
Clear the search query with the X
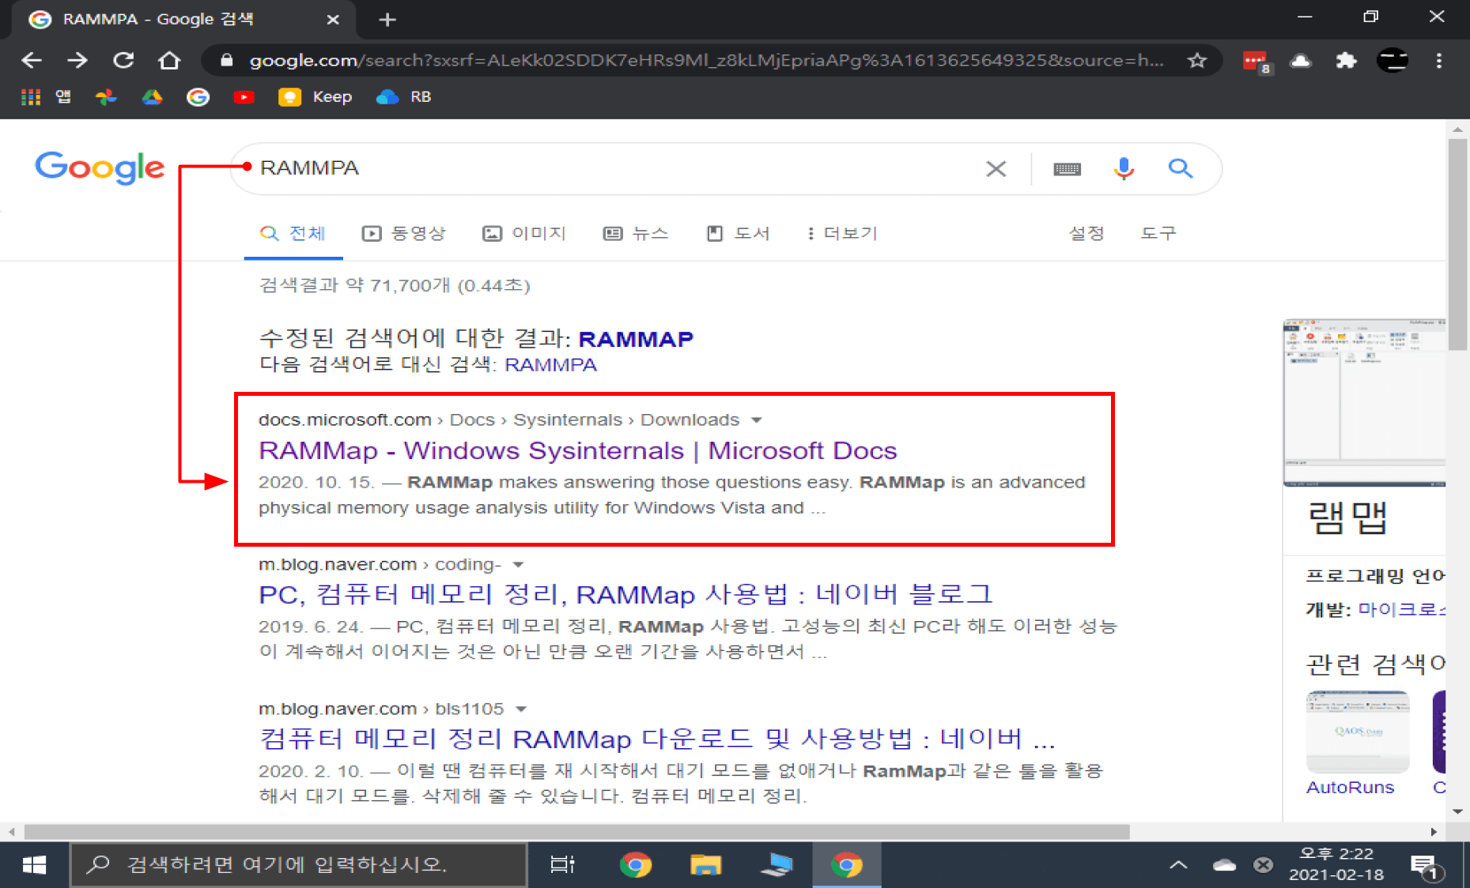[x=996, y=168]
